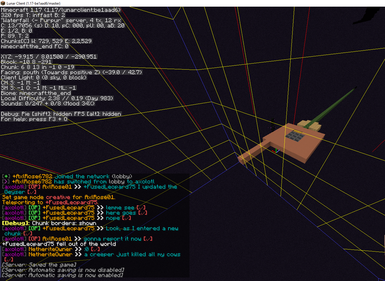This screenshot has height=281, width=385.
Task: Click the "XYZ: -9.915 / 8.01500 / -290.951" line
Action: pos(49,57)
